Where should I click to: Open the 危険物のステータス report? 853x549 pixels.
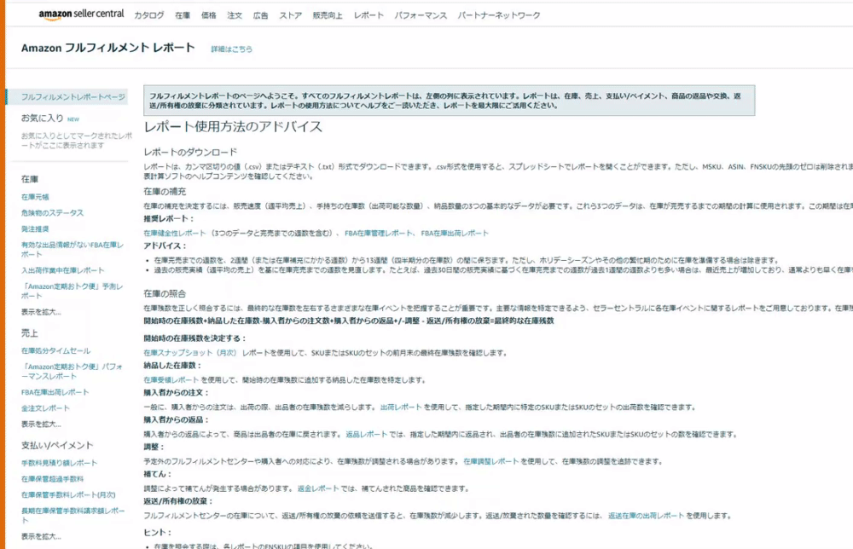coord(52,212)
